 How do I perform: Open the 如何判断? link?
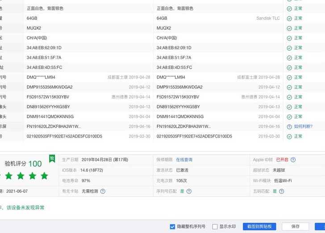[303, 126]
